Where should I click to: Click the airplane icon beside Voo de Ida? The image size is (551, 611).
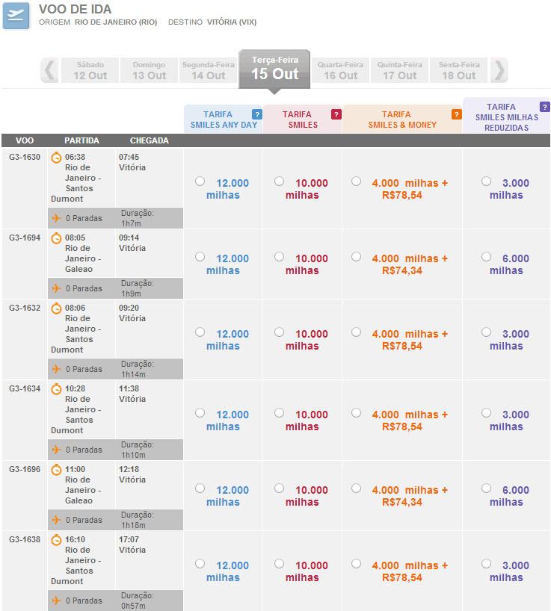click(x=16, y=16)
